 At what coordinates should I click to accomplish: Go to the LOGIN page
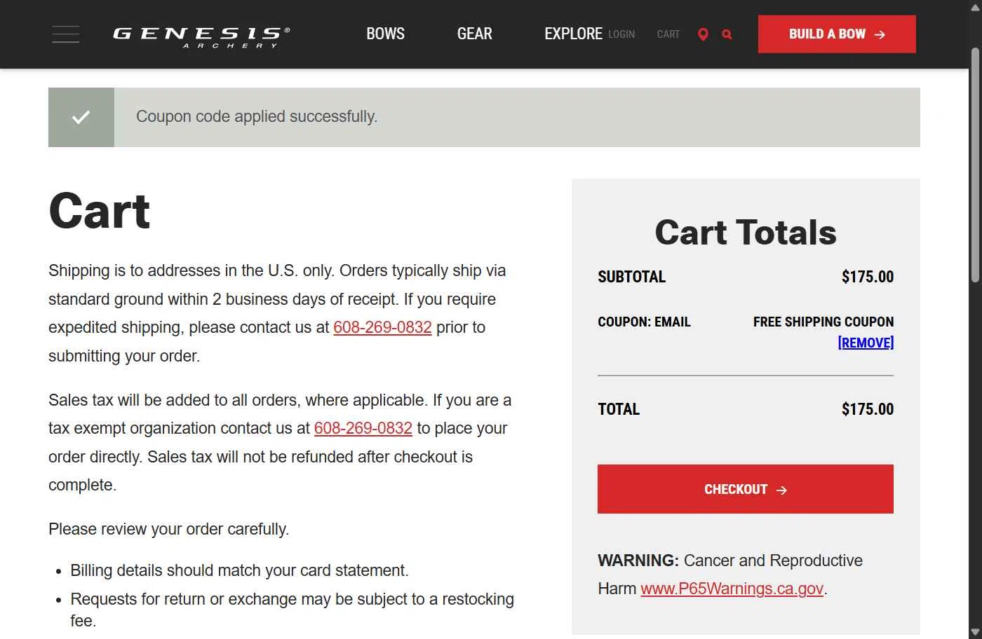(x=621, y=34)
